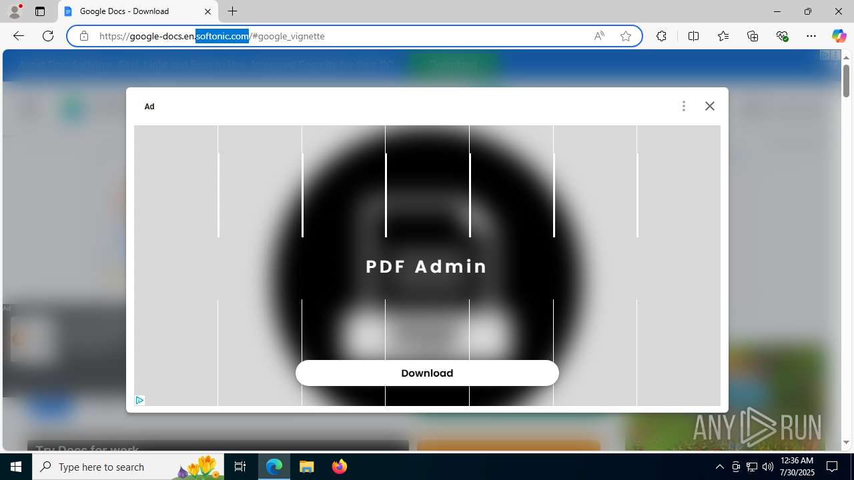The height and width of the screenshot is (480, 854).
Task: Refresh the page with reload icon
Action: point(48,36)
